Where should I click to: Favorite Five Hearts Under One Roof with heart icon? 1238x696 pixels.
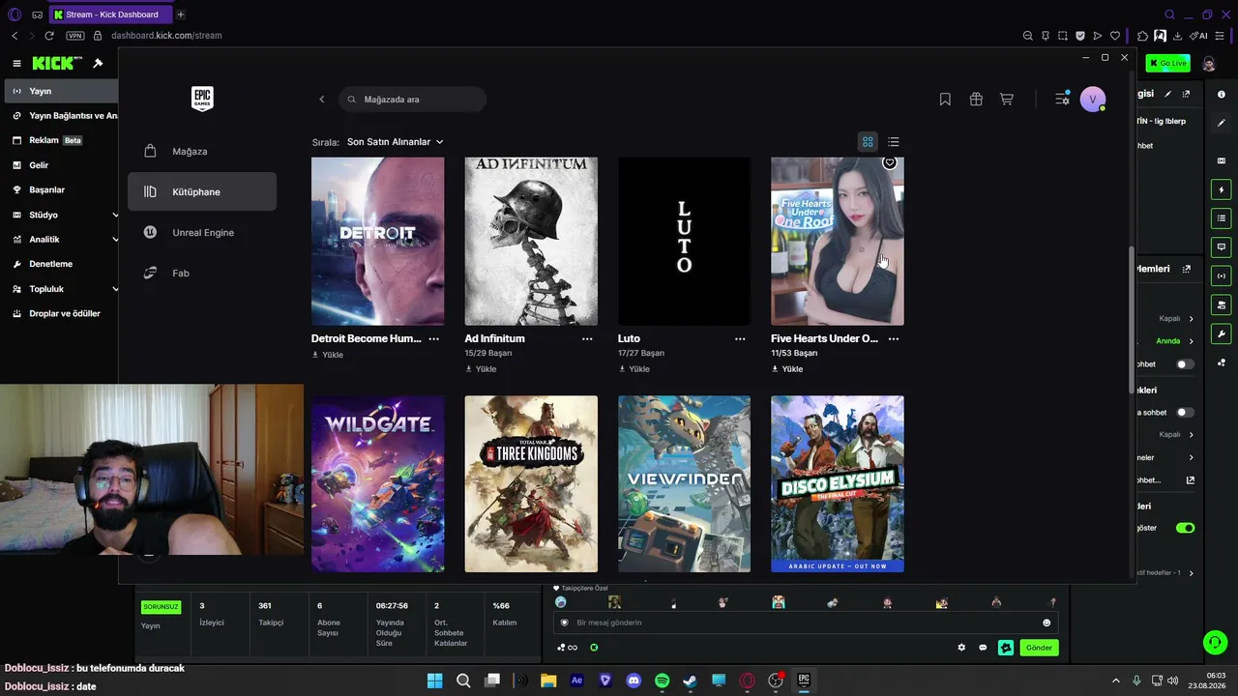pyautogui.click(x=890, y=162)
